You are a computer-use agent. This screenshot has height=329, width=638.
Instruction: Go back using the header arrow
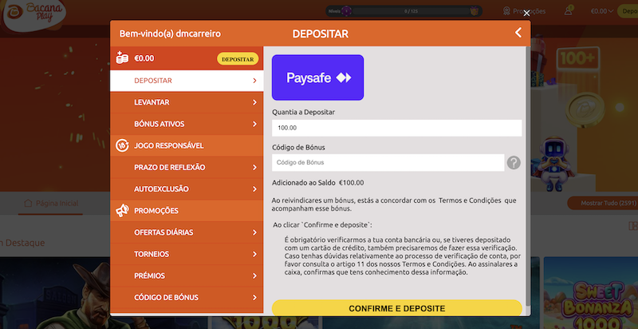[518, 33]
